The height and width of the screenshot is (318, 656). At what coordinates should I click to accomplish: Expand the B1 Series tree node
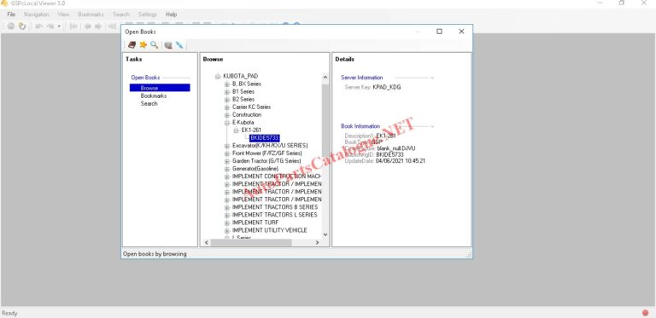(226, 92)
